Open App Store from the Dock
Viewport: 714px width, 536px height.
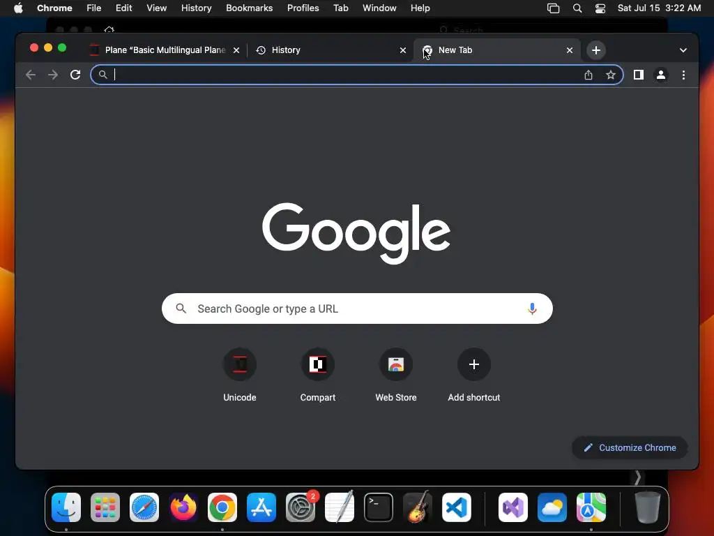tap(261, 507)
